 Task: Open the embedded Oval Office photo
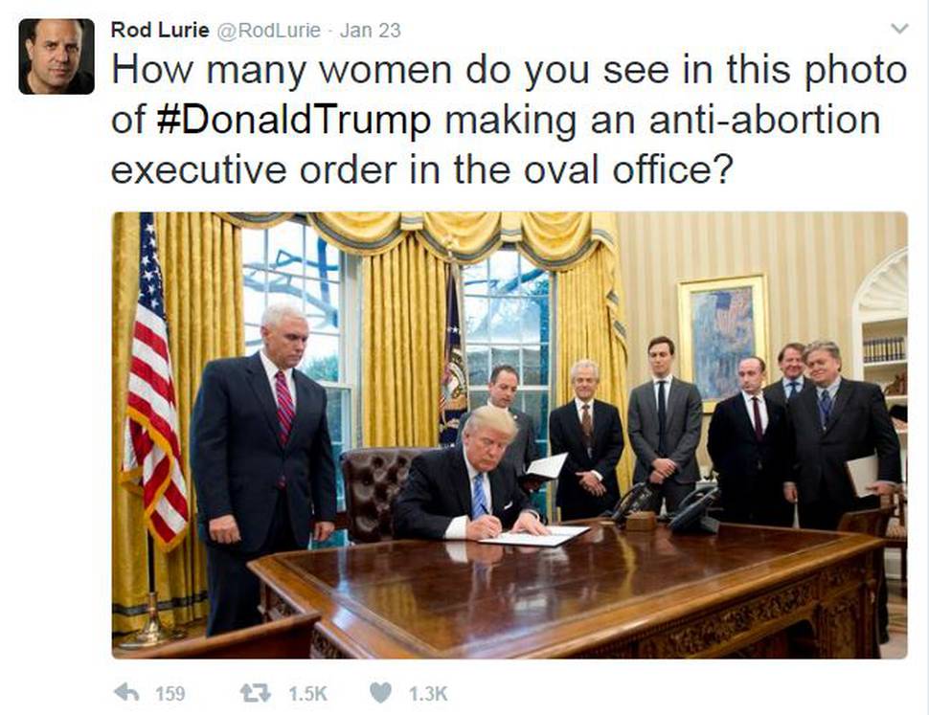point(510,436)
